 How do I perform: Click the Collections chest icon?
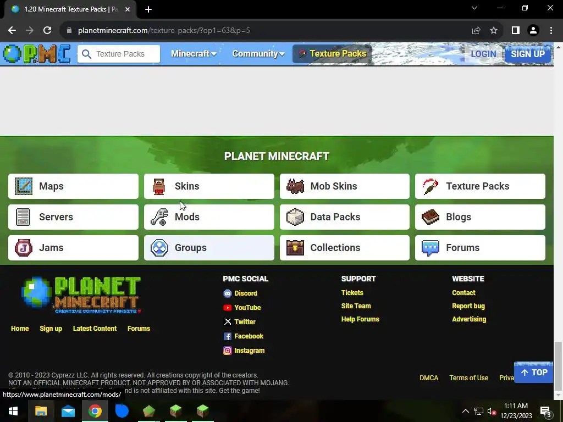point(295,248)
